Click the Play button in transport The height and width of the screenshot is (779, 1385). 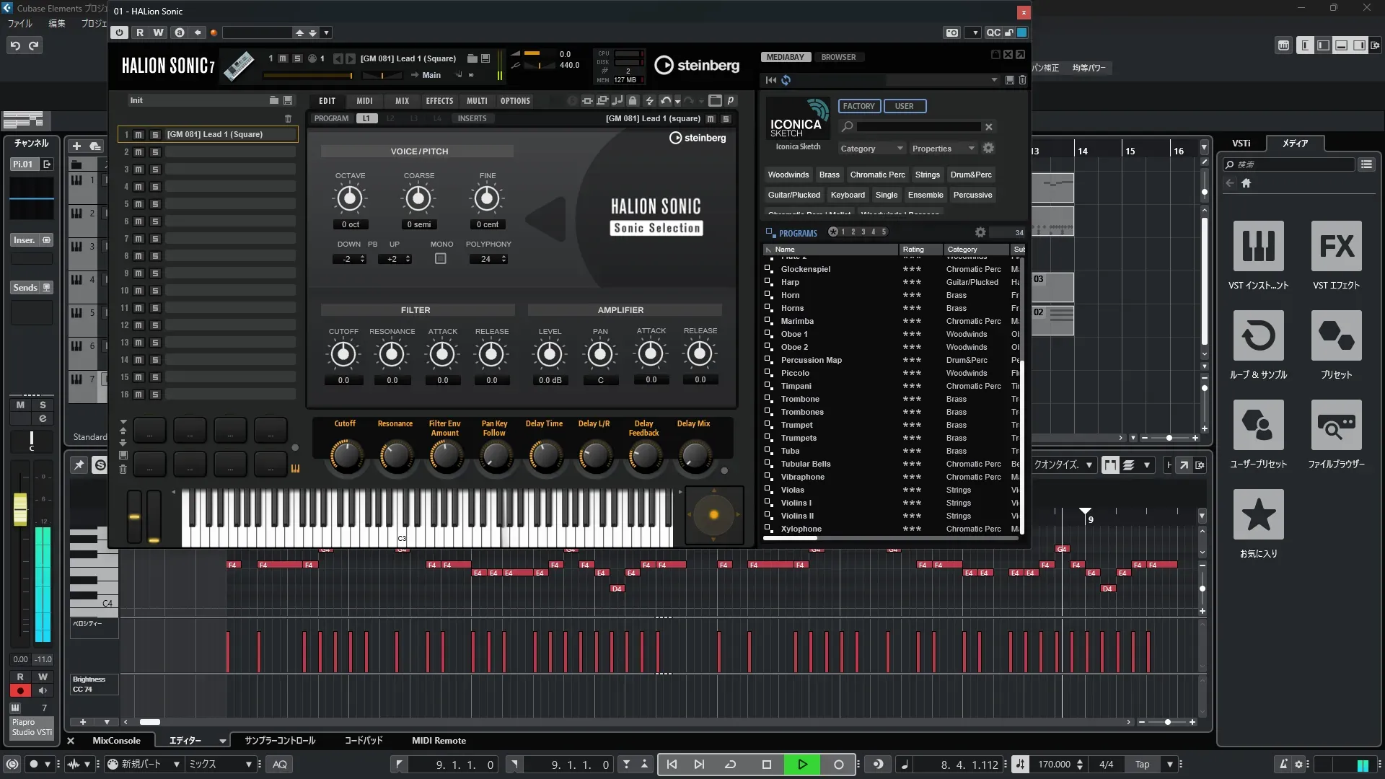(801, 765)
